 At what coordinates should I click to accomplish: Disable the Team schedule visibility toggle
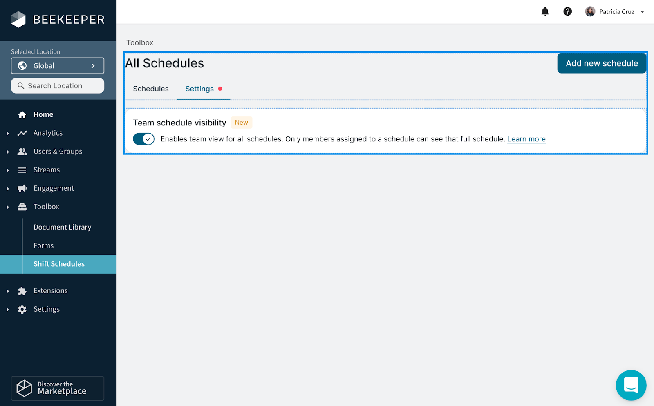[x=143, y=139]
